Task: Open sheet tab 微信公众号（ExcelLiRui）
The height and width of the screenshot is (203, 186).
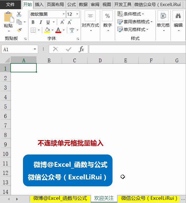Action: tap(149, 198)
